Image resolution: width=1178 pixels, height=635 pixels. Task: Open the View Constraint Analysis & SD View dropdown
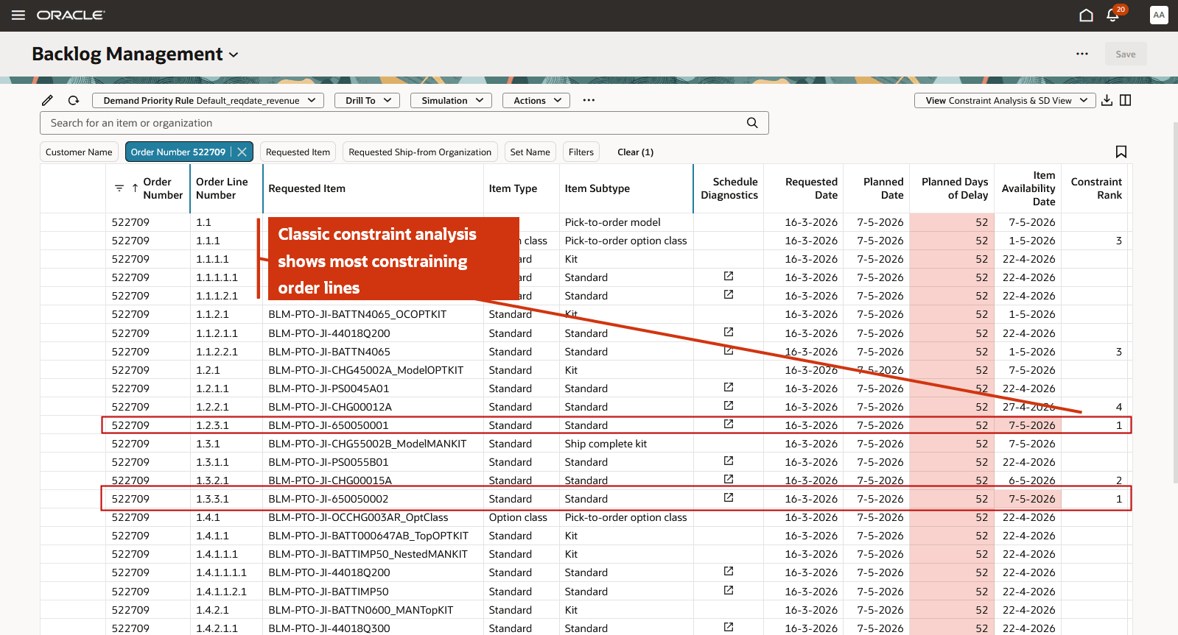1005,100
